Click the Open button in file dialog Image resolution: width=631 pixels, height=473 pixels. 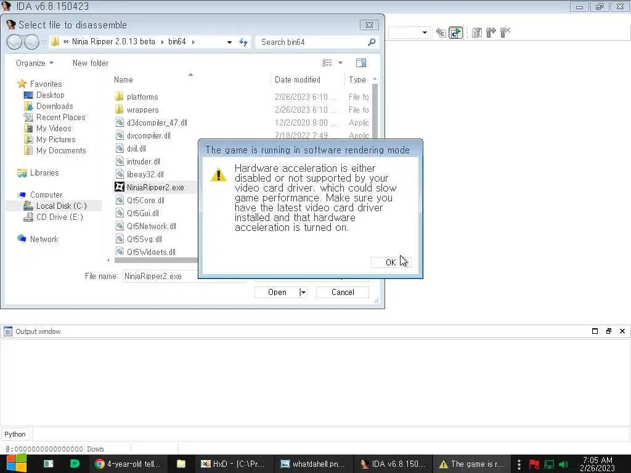click(x=277, y=292)
